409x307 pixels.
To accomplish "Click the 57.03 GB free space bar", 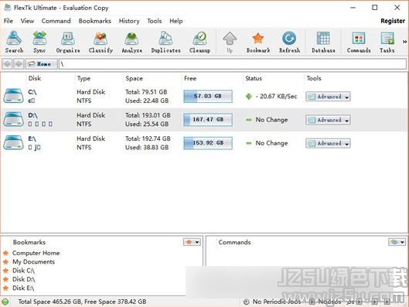I will tap(208, 96).
